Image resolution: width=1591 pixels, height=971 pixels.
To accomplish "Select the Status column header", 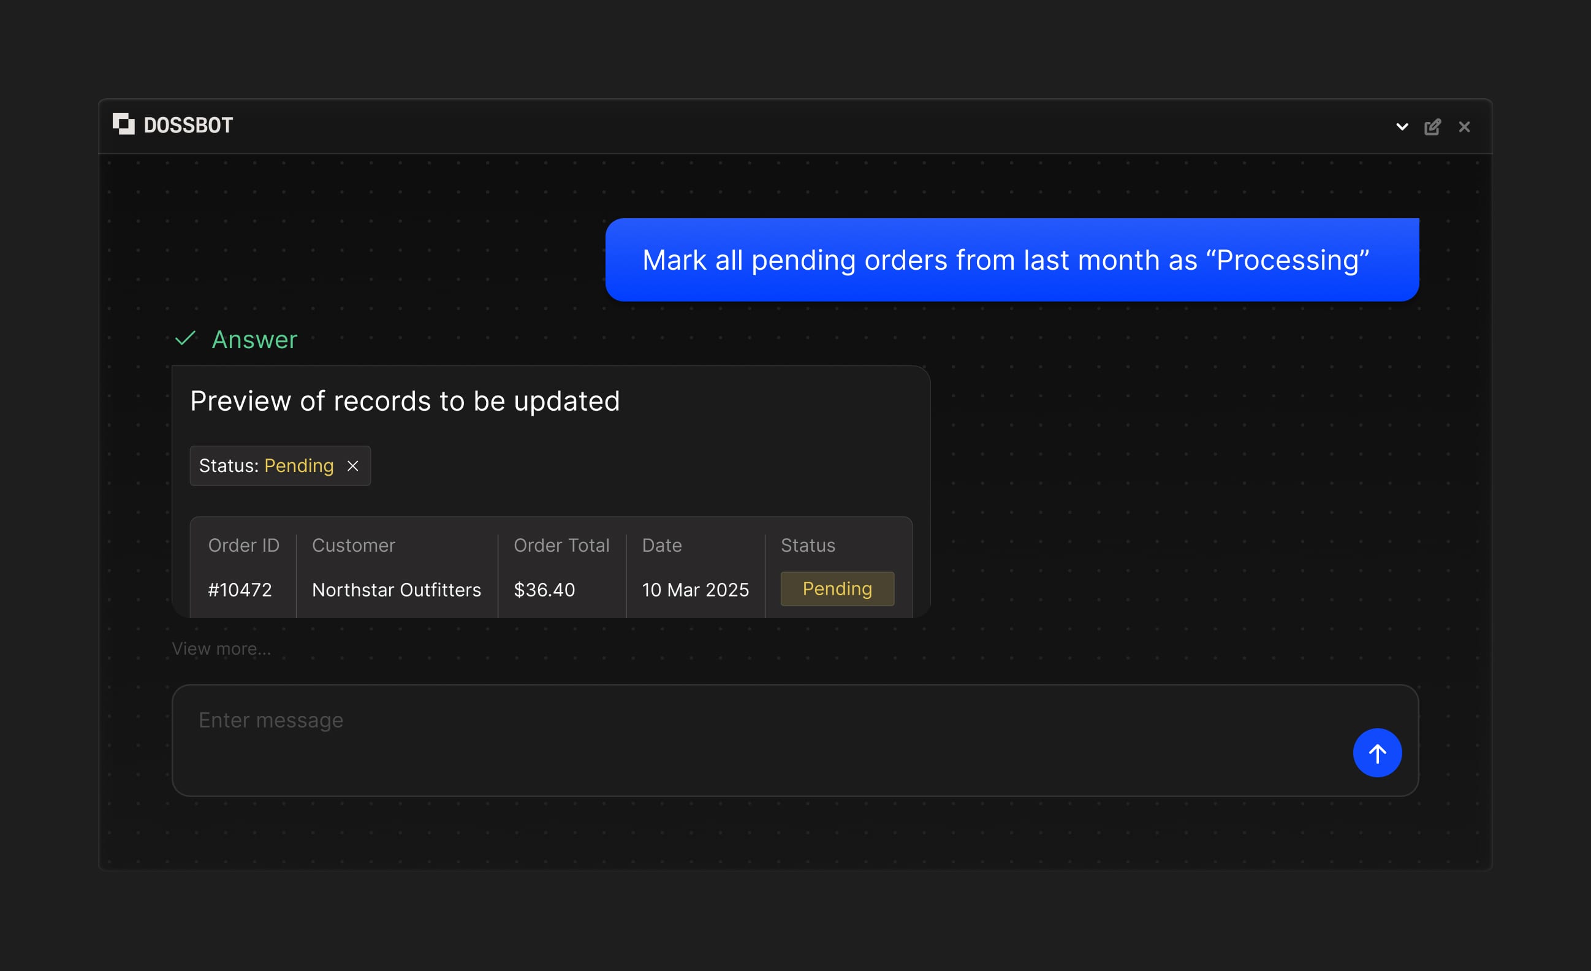I will [x=807, y=545].
